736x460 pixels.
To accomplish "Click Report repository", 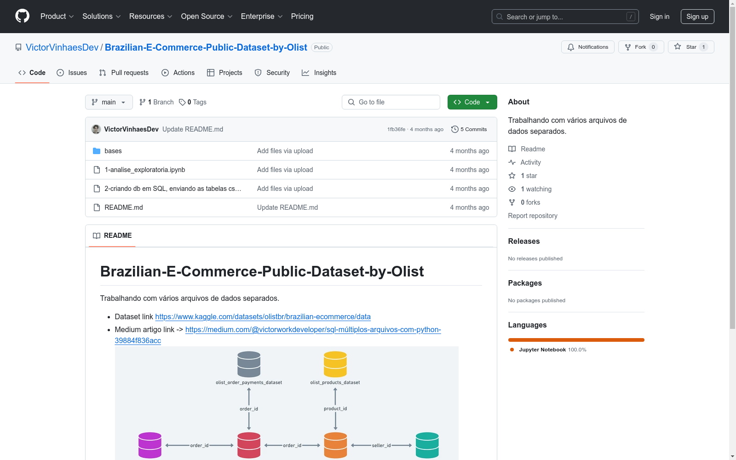I will click(x=533, y=216).
